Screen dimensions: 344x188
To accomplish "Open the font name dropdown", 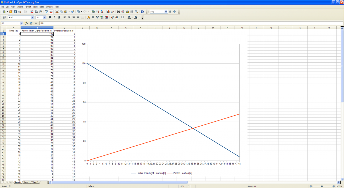I will (32, 17).
